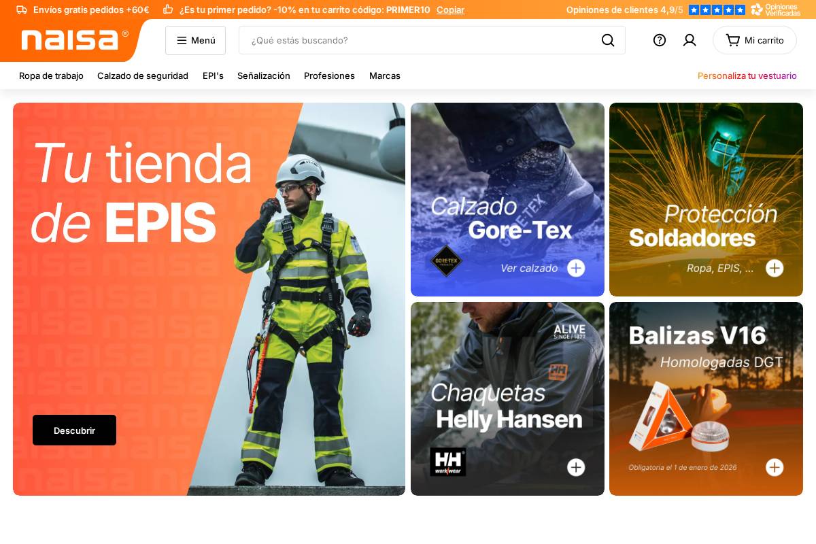Click the Opiniones Verificadas badge icon
The height and width of the screenshot is (544, 816).
[x=757, y=10]
